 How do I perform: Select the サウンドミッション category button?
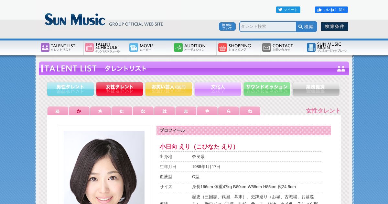coord(267,89)
